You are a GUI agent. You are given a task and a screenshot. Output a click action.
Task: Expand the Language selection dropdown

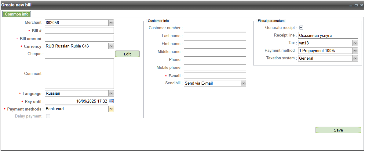click(111, 93)
